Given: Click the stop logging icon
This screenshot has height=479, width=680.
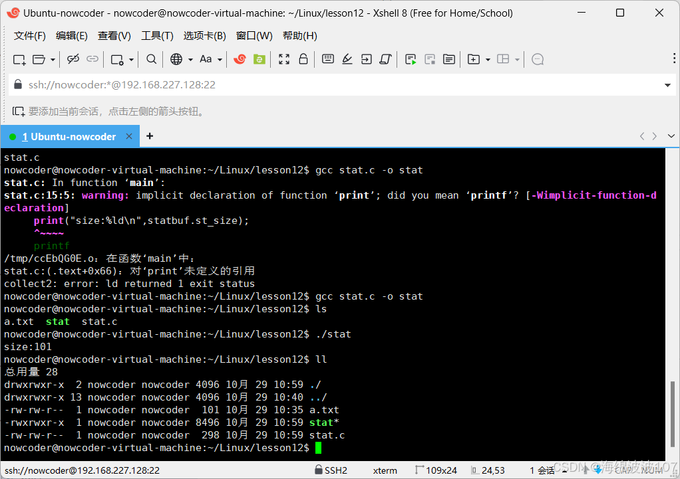Looking at the screenshot, I should (430, 59).
